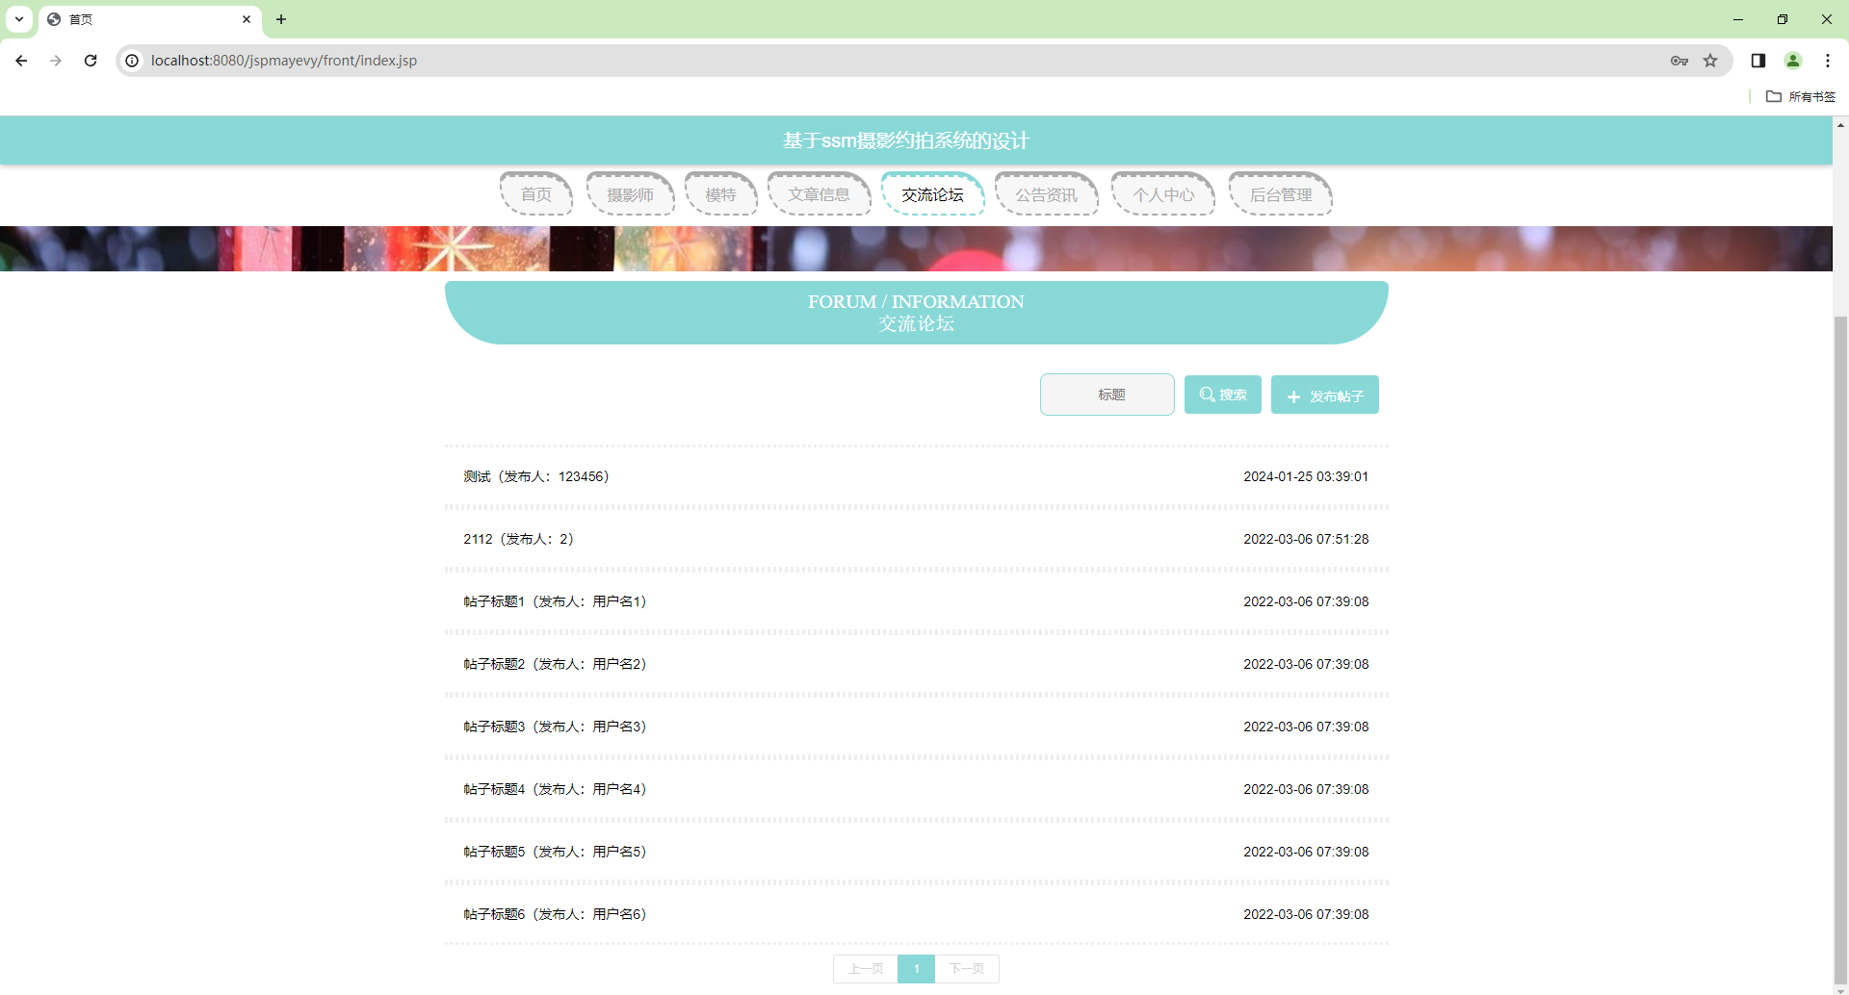Click the saved passwords key icon in address bar

click(x=1679, y=60)
